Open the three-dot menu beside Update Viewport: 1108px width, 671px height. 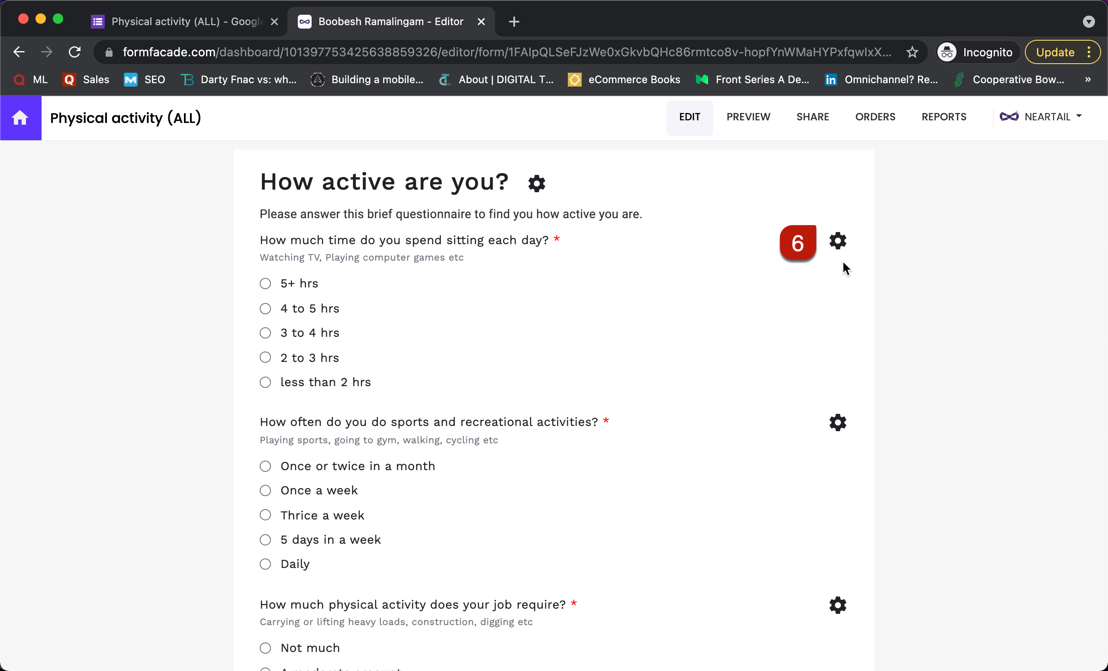click(1089, 52)
